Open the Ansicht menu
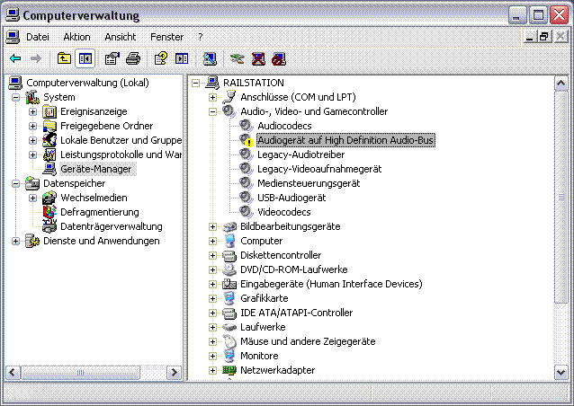This screenshot has height=406, width=574. (120, 37)
